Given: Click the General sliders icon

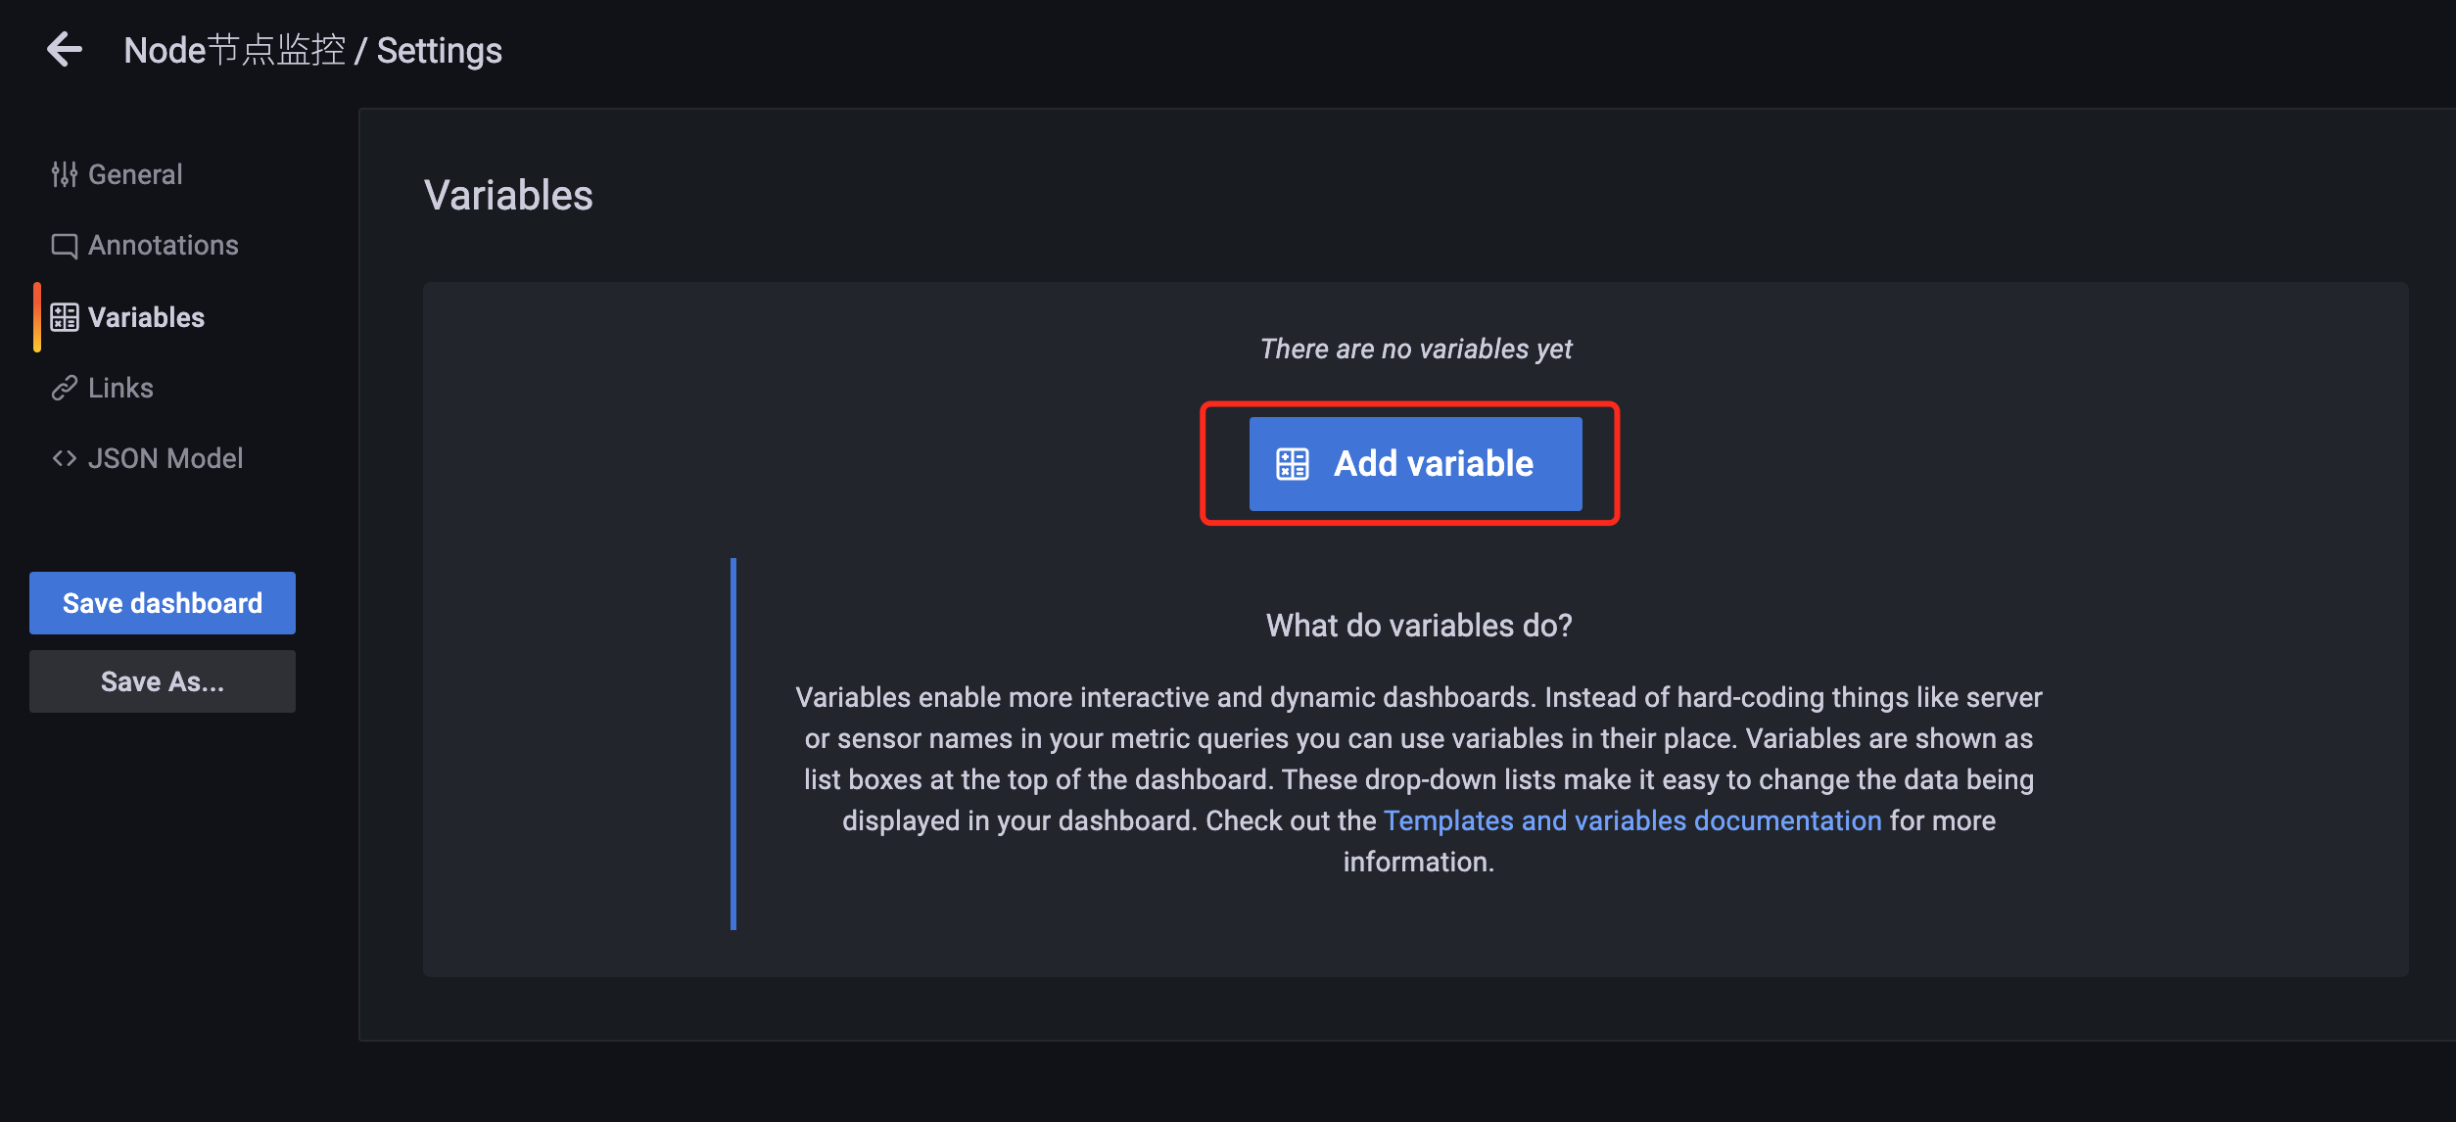Looking at the screenshot, I should coord(65,174).
